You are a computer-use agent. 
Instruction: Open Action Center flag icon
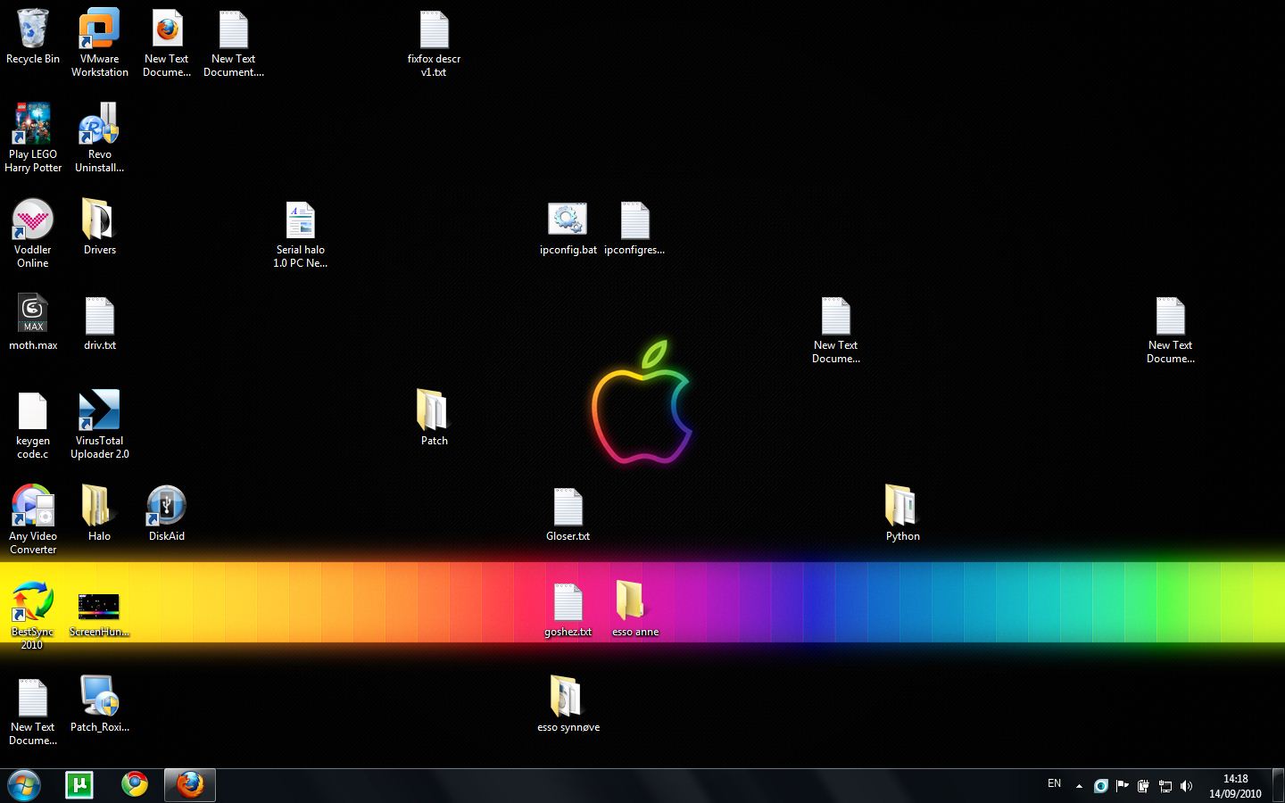pos(1123,786)
